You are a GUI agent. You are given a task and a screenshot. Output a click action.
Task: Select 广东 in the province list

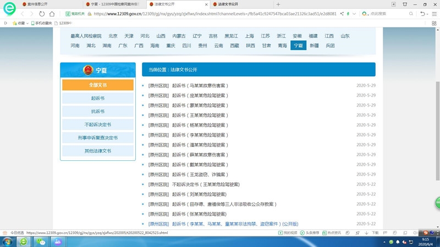[x=123, y=46]
